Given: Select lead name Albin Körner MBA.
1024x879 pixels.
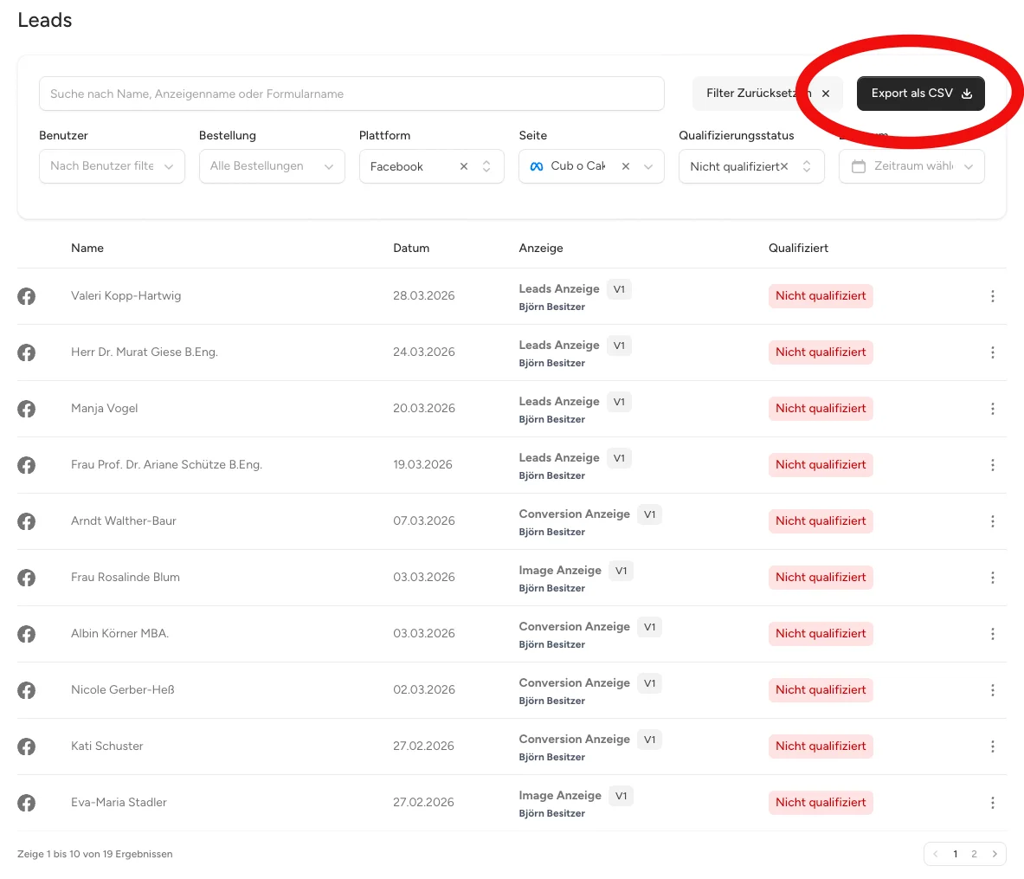Looking at the screenshot, I should click(119, 633).
